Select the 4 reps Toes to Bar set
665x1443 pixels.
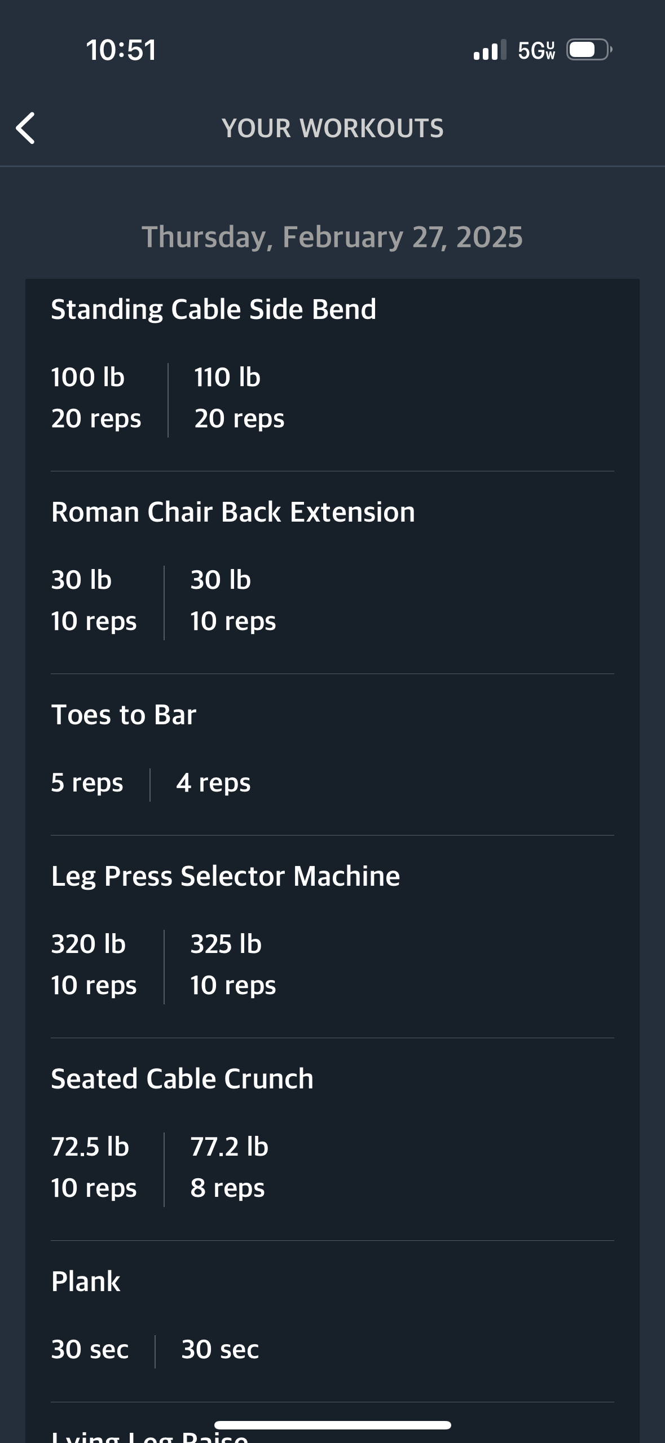pyautogui.click(x=213, y=783)
